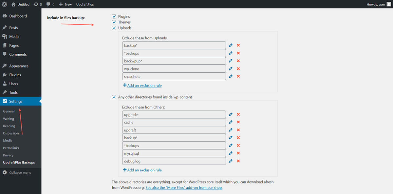Viewport: 393px width, 194px height.
Task: Edit the cache exclusion rule
Action: coord(231,122)
